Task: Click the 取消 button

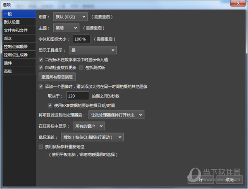Action: coord(229,180)
